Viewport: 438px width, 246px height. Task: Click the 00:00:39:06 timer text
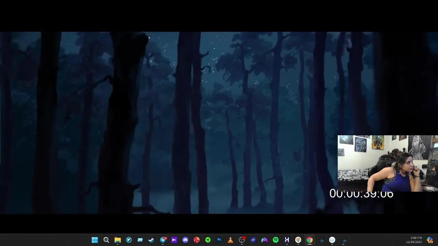(x=361, y=194)
